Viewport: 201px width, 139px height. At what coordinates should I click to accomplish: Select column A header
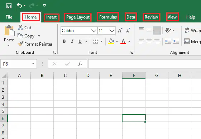[x=19, y=76]
